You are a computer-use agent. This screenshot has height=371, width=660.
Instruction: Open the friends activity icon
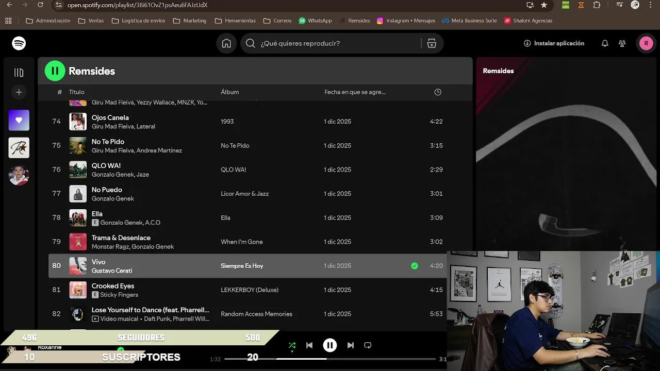point(622,43)
